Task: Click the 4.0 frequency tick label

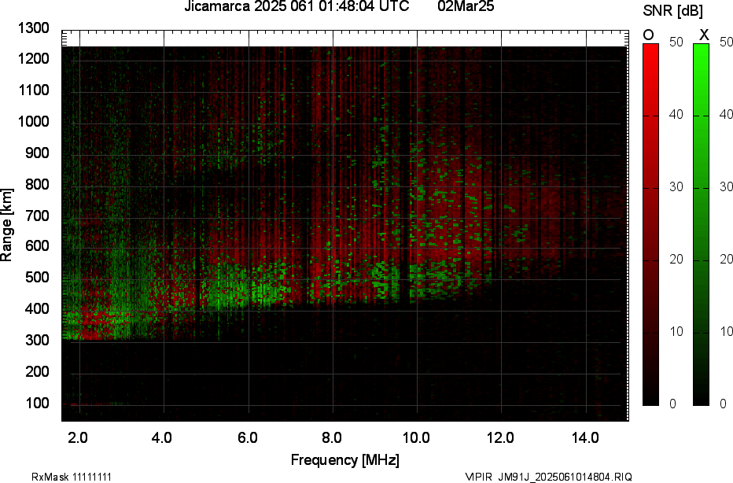Action: pos(162,438)
